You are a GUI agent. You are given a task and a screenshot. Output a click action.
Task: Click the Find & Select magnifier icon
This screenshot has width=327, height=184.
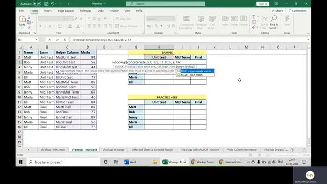click(x=274, y=19)
